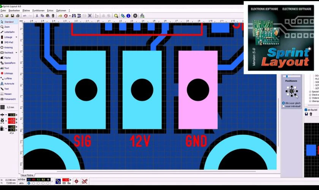The image size is (319, 190).
Task: Select the SMD-Pad tool
Action: 9,42
